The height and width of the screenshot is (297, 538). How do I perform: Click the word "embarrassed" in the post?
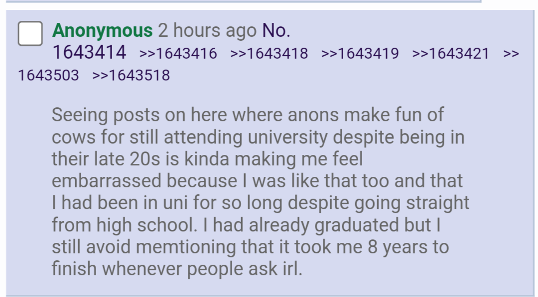point(107,181)
